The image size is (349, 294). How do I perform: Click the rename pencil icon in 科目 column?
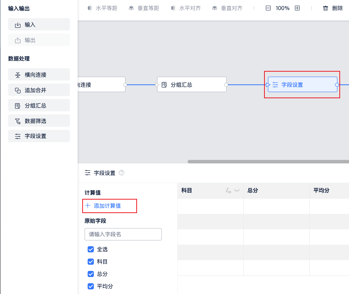click(228, 190)
